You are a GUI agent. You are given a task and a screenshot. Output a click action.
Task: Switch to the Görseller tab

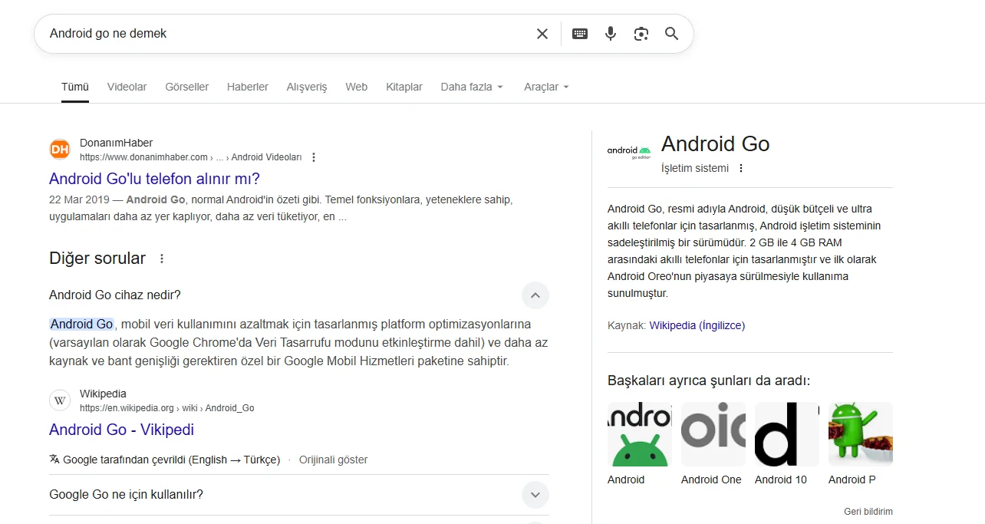(186, 87)
